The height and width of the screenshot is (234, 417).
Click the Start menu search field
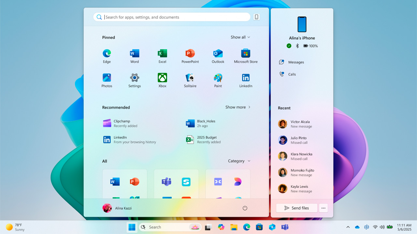(176, 17)
